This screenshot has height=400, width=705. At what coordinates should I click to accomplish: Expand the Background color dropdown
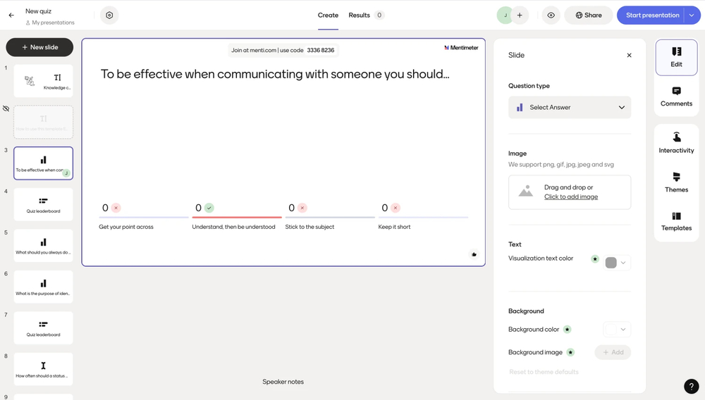coord(616,330)
